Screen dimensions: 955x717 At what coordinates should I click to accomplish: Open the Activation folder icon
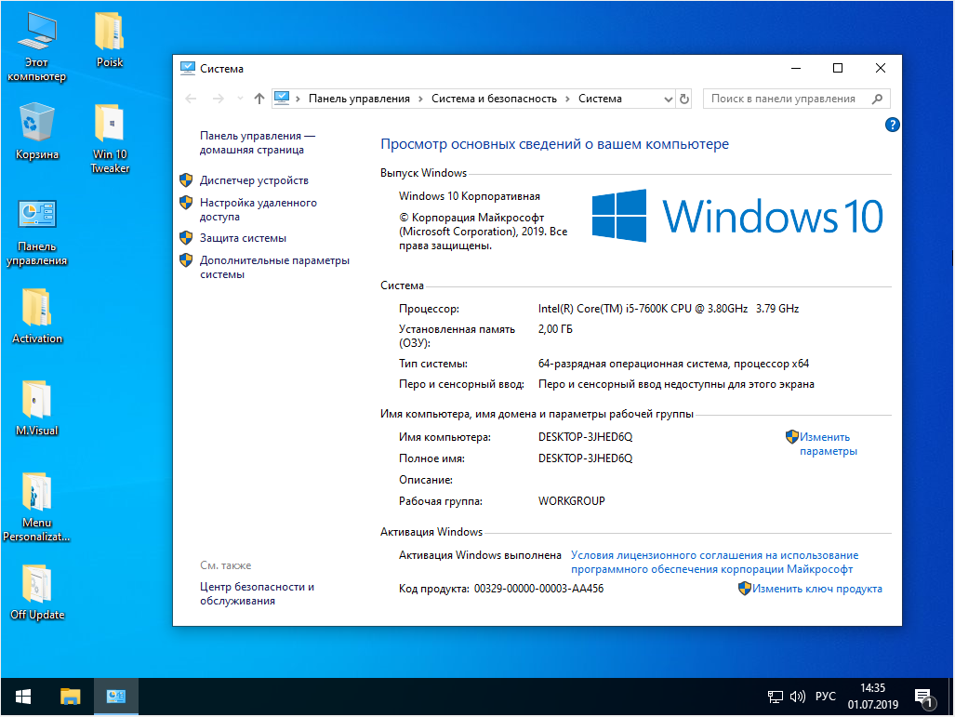36,317
